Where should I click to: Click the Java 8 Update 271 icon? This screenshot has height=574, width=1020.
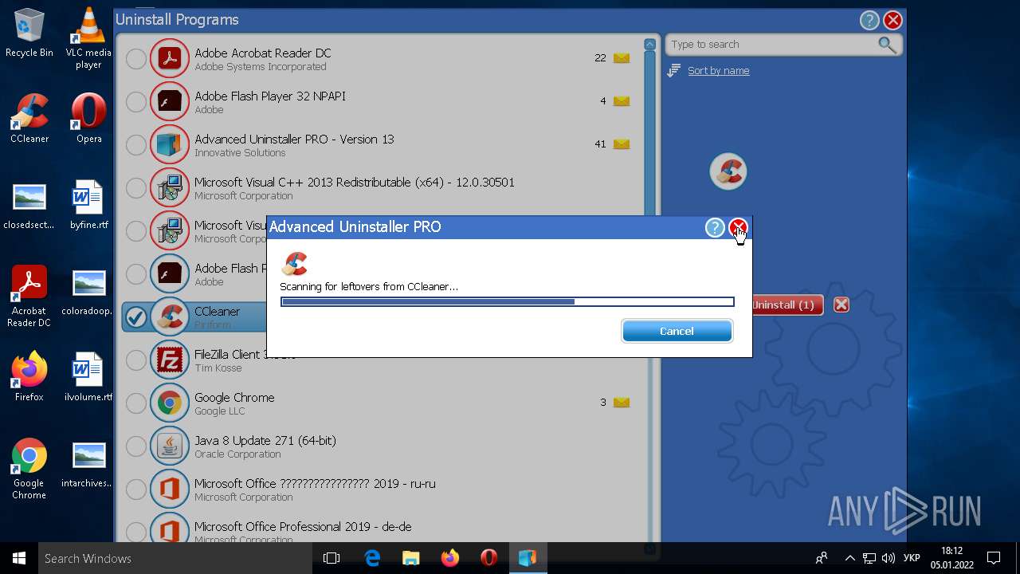coord(169,446)
